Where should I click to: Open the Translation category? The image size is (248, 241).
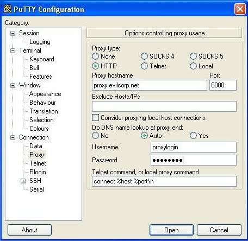click(44, 111)
